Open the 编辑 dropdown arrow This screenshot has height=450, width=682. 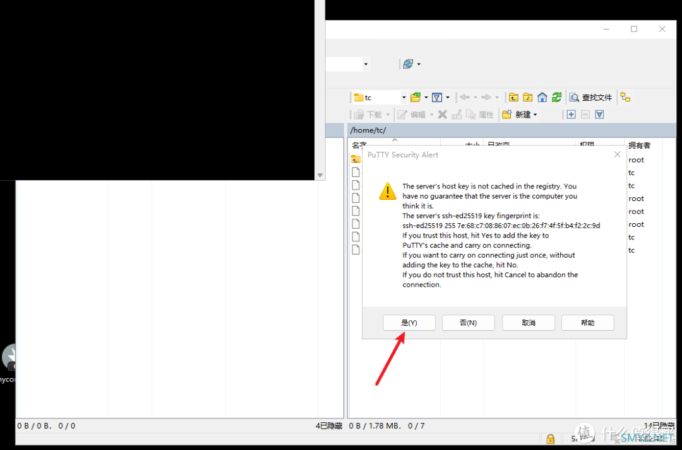[x=431, y=115]
